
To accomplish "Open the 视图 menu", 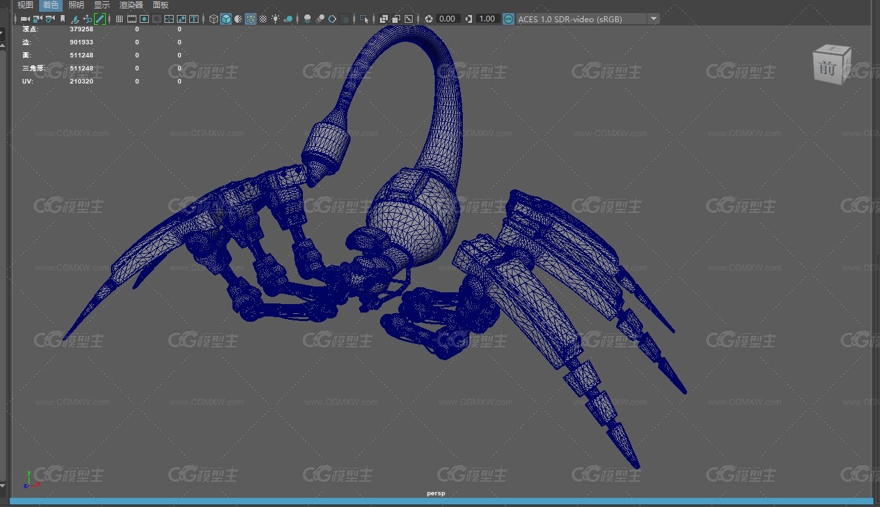I will pyautogui.click(x=25, y=5).
